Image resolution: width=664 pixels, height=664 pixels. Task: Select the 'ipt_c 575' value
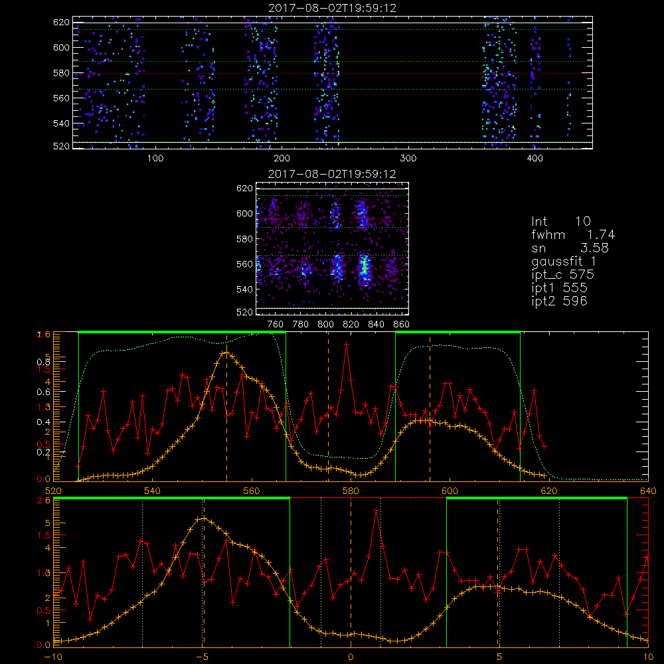[x=563, y=275]
